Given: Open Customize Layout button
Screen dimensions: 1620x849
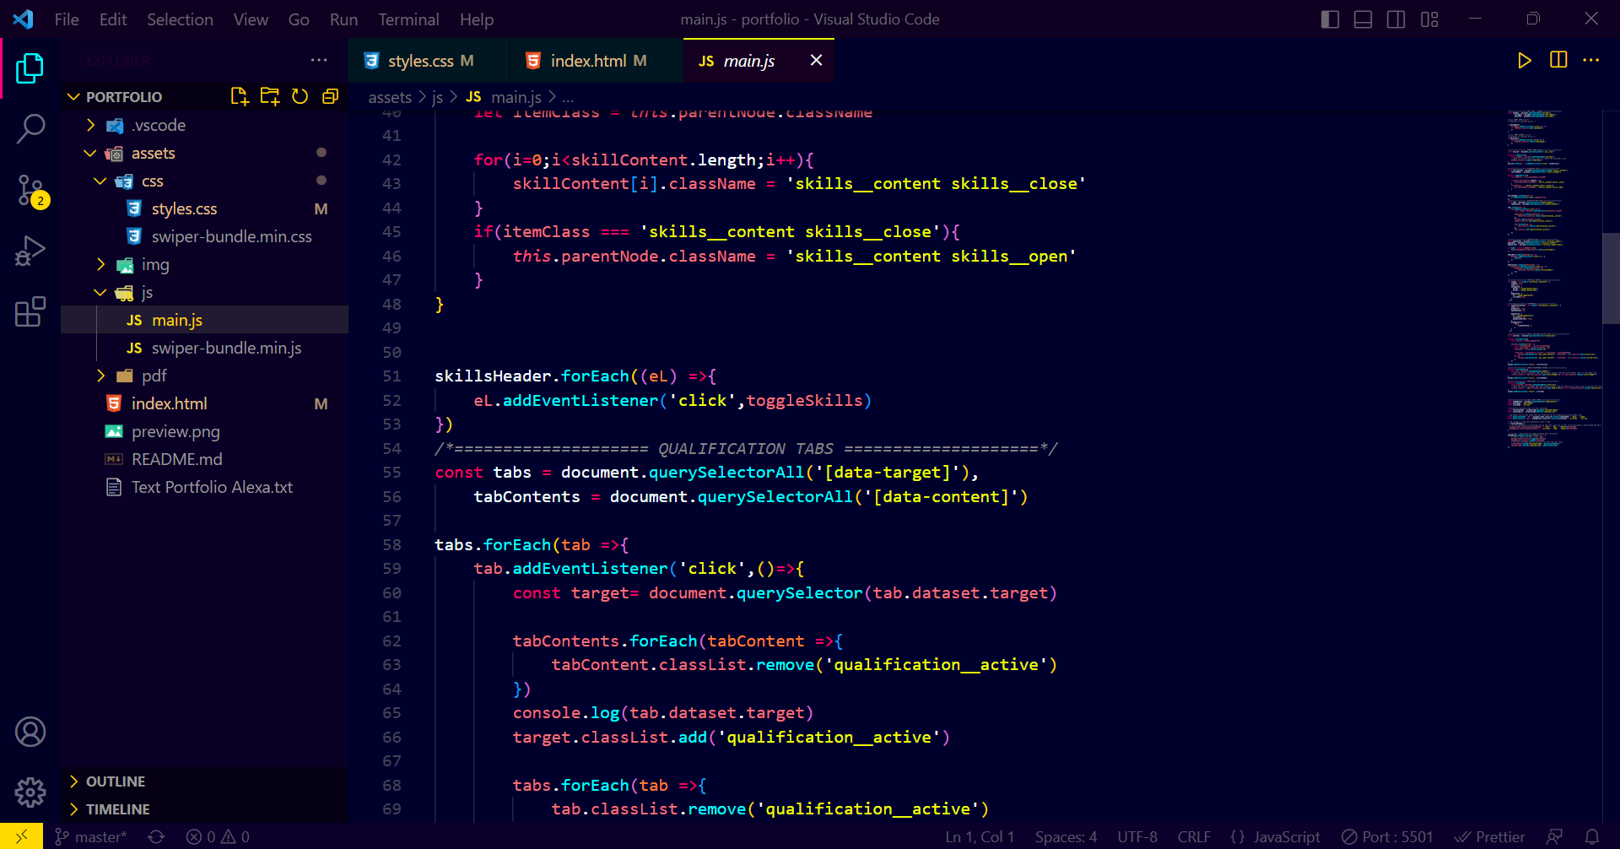Looking at the screenshot, I should point(1429,19).
